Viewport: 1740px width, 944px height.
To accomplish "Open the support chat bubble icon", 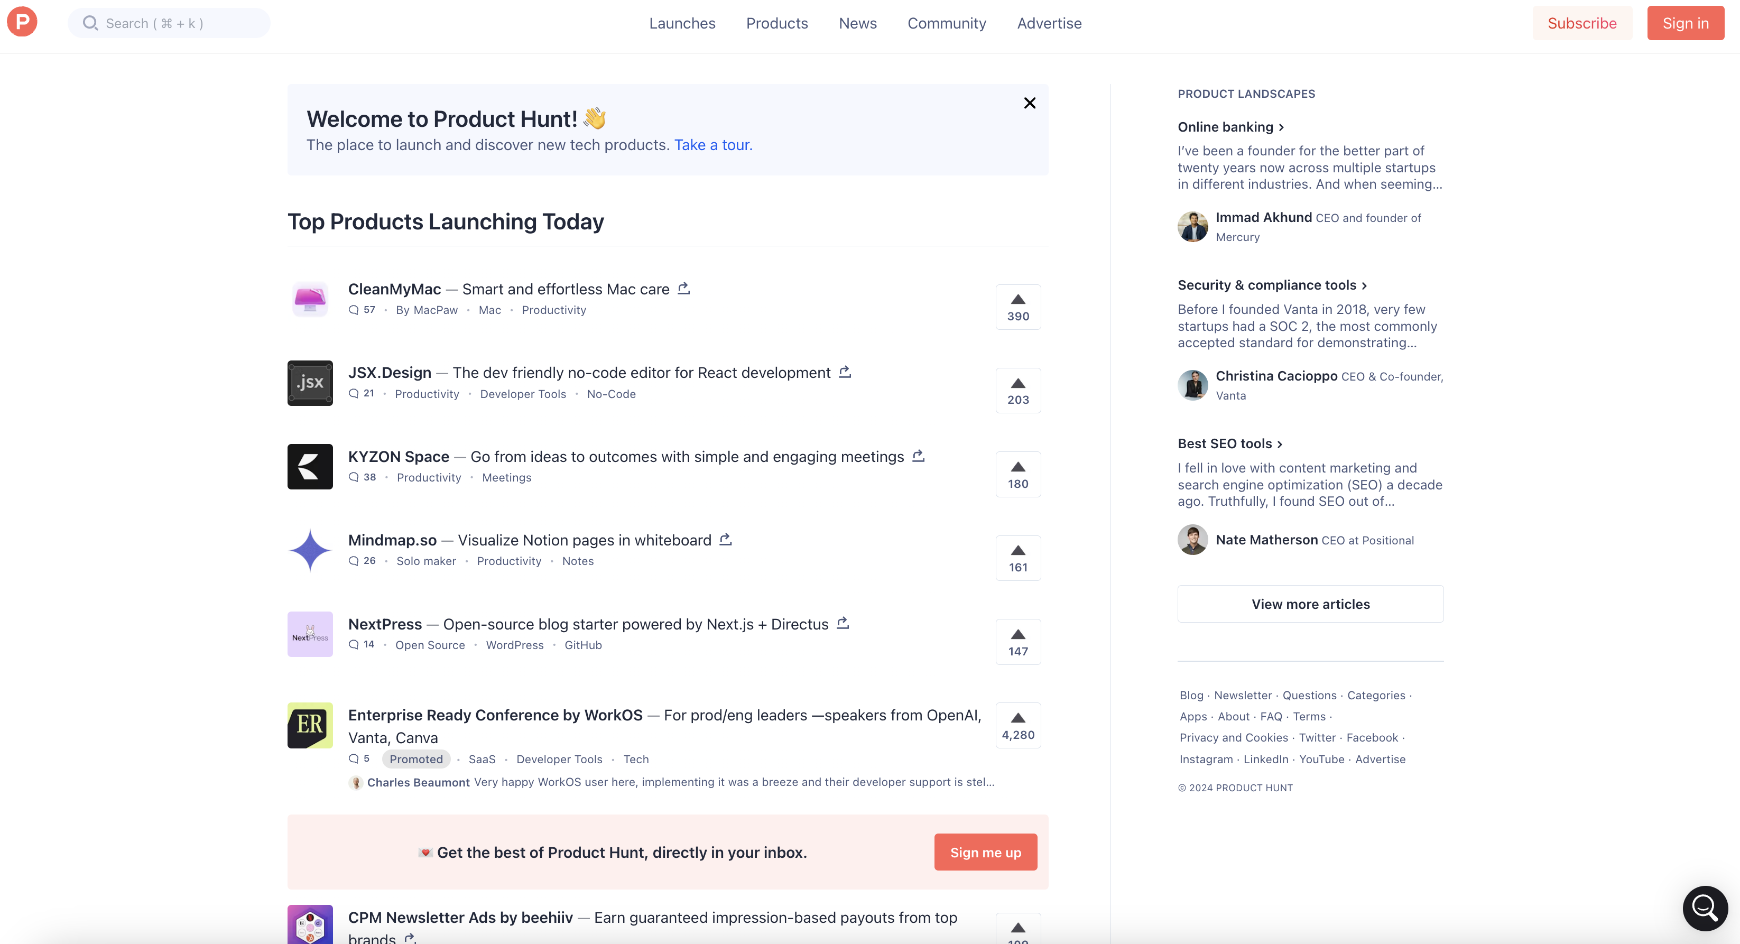I will pyautogui.click(x=1705, y=908).
